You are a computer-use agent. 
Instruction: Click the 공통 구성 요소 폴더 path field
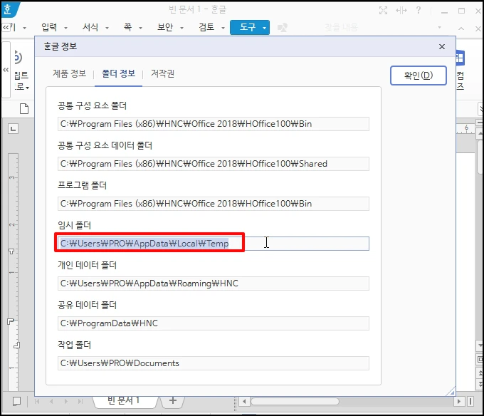[x=214, y=124]
